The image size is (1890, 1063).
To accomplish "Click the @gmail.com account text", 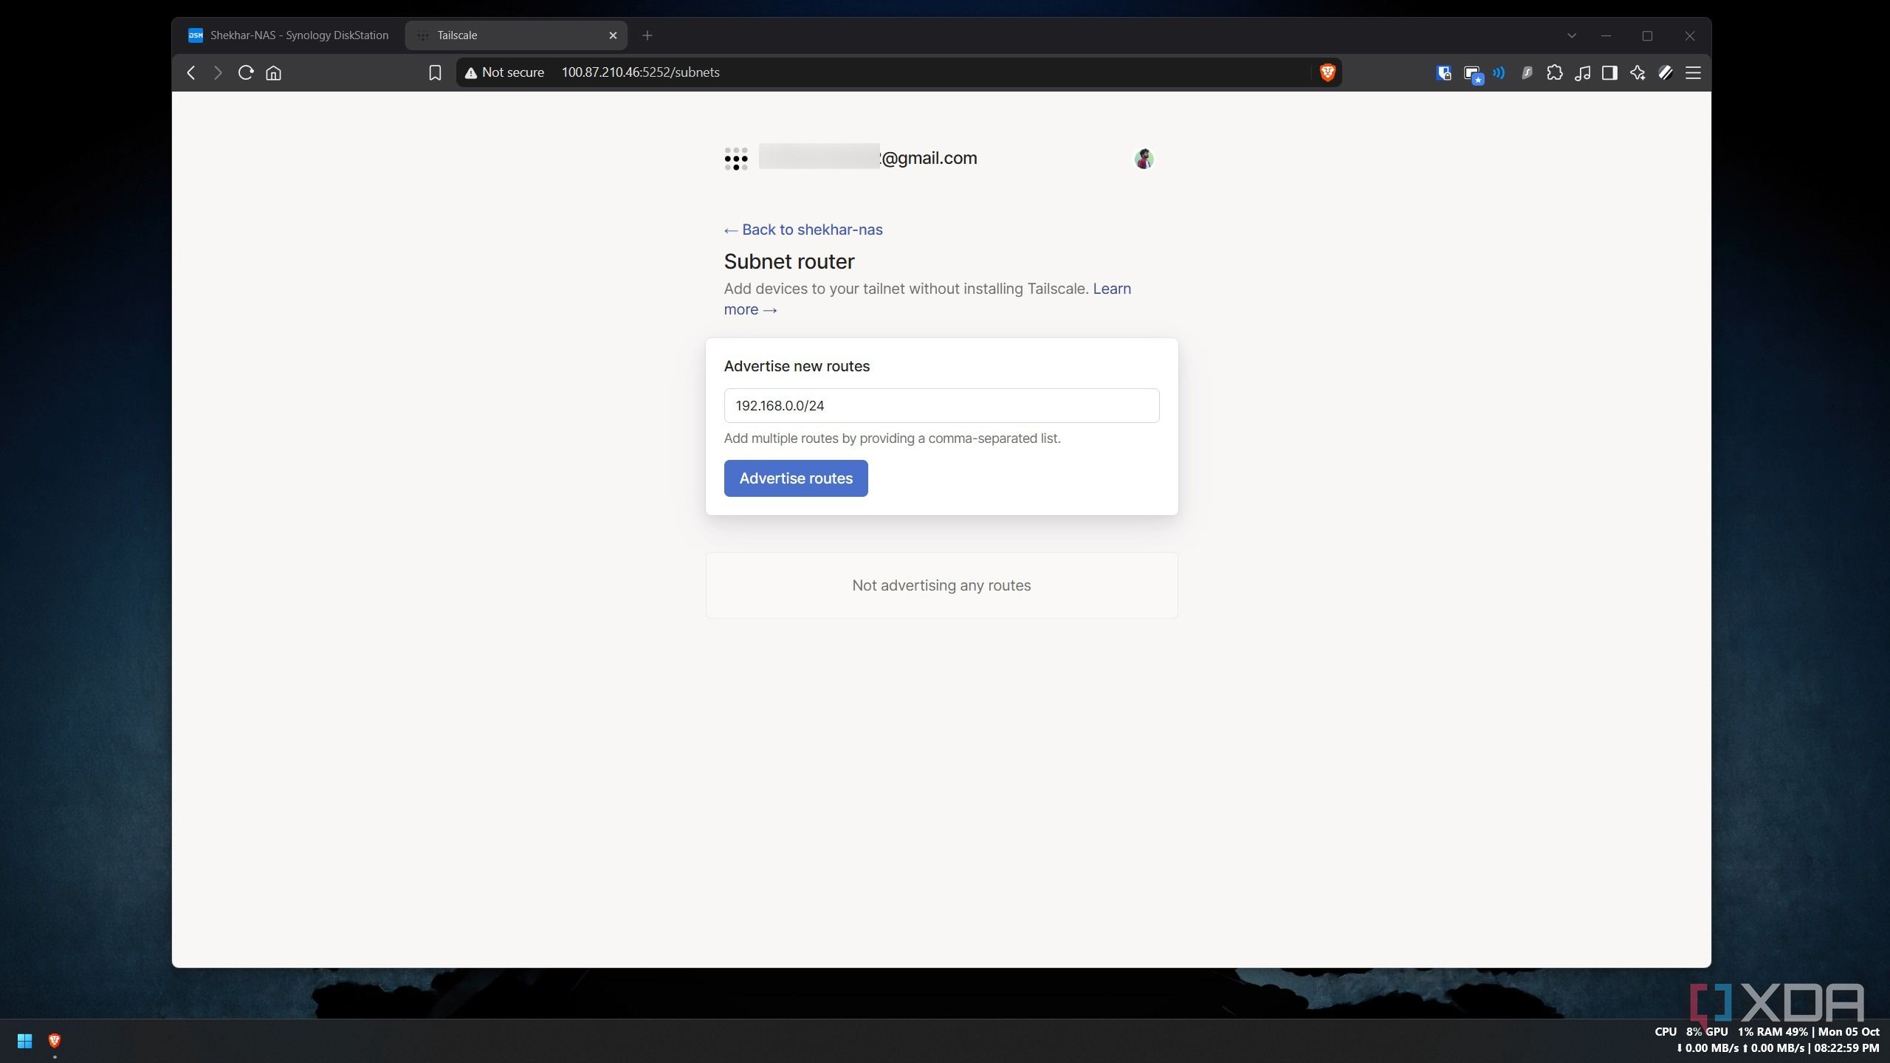I will 929,158.
